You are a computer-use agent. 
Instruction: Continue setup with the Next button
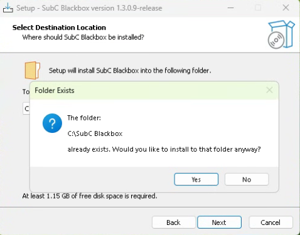click(x=219, y=222)
